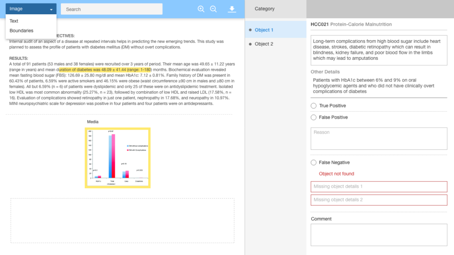
Task: Click the Comment text box
Action: [x=379, y=235]
